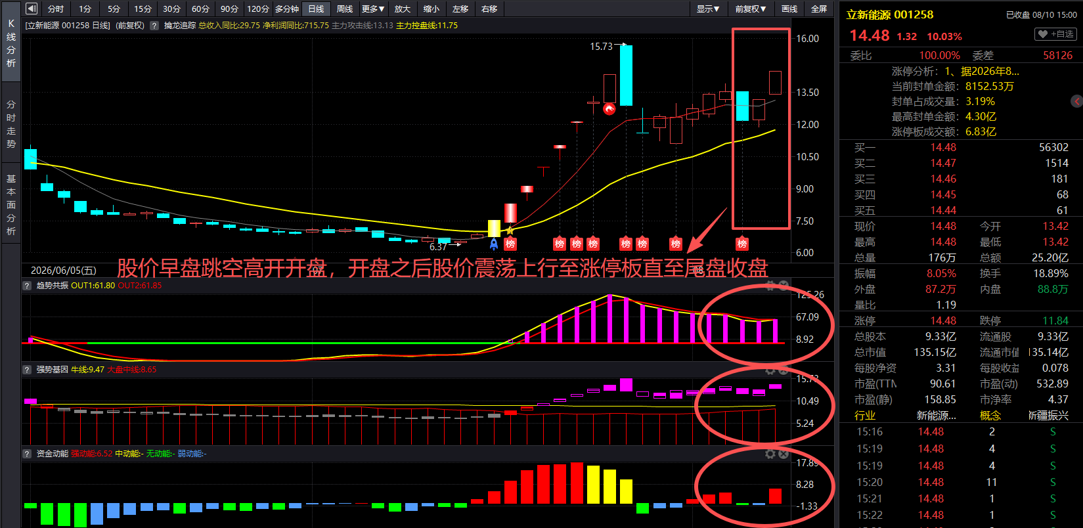Click the 概念 label link
Image resolution: width=1083 pixels, height=528 pixels.
point(990,415)
